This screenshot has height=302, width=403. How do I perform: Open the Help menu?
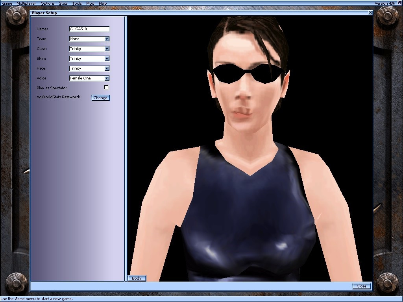103,3
